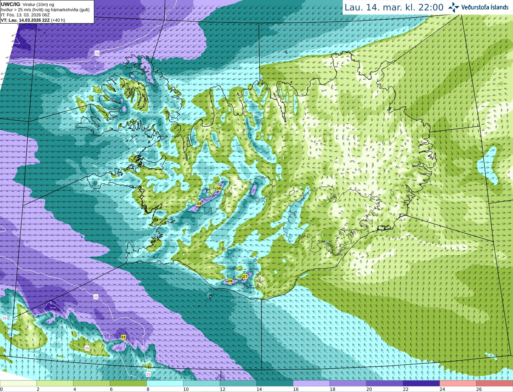This screenshot has width=513, height=392.
Task: Click the valid time 'VT: Lau. 14.03.2026 22Z (+40 h)'
Action: tap(33, 20)
